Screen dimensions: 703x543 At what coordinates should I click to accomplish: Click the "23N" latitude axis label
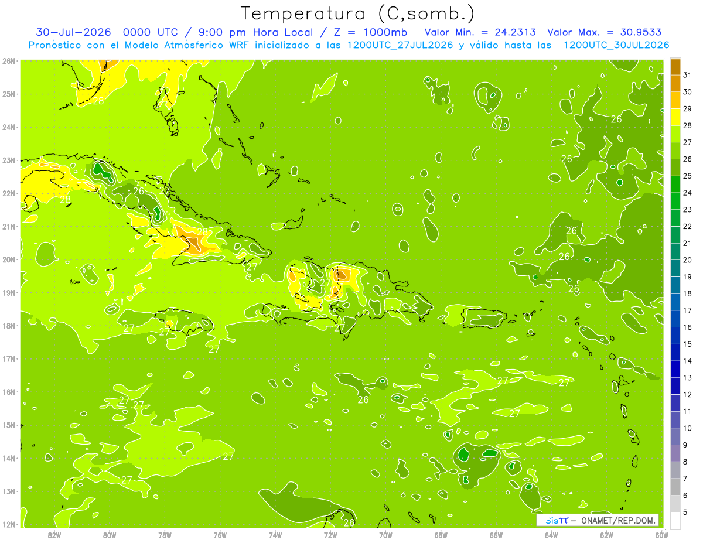coord(9,160)
